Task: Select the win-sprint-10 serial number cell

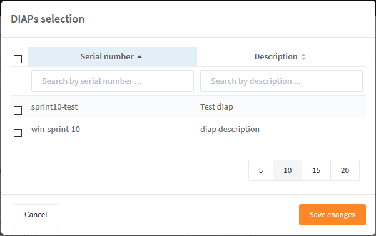Action: click(x=113, y=130)
